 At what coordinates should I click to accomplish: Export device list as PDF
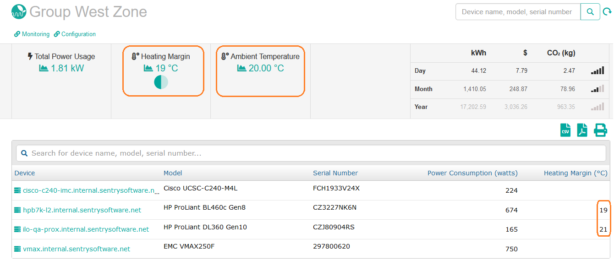pyautogui.click(x=582, y=130)
